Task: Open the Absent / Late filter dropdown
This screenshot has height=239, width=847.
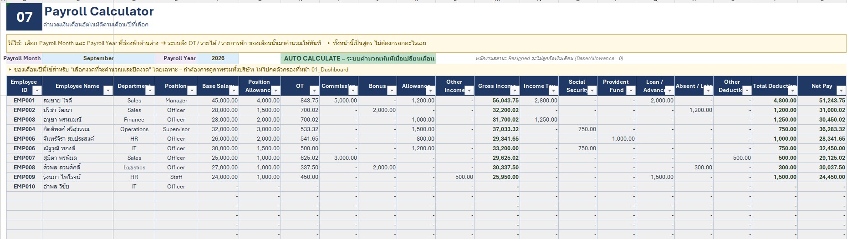Action: [708, 91]
